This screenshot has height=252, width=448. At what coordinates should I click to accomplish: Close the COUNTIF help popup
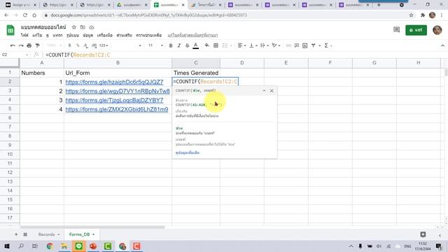coord(272,91)
